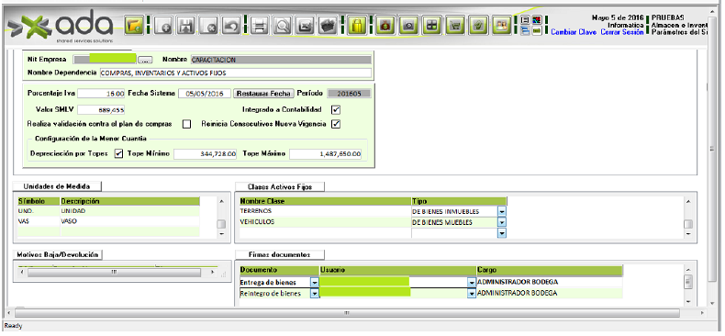This screenshot has height=336, width=725.
Task: Click the Porcentaje Iva field
Action: pos(101,94)
